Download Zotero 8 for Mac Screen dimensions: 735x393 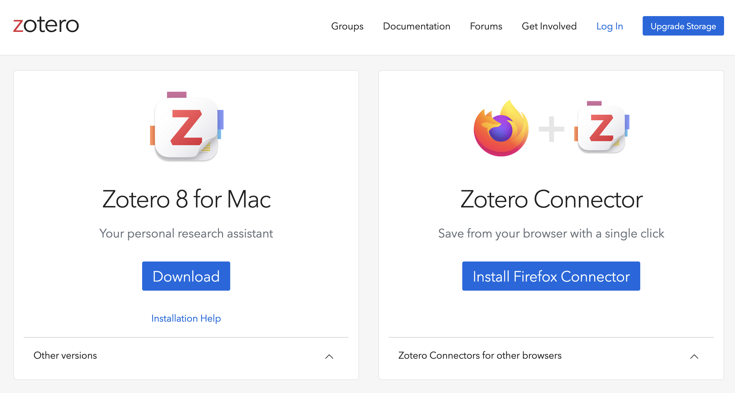coord(186,276)
